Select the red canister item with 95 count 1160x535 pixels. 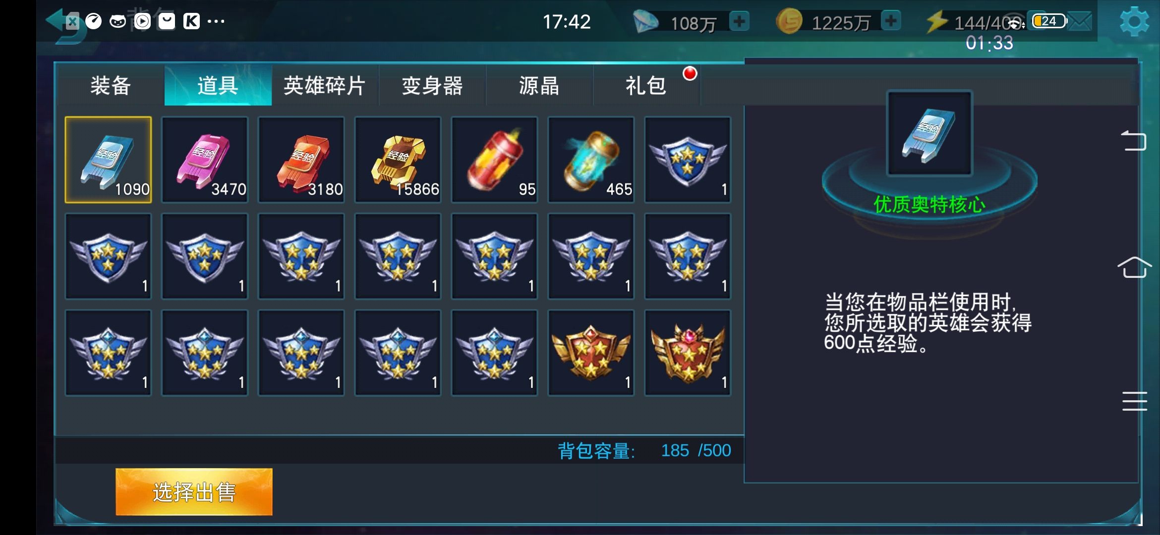pos(494,160)
